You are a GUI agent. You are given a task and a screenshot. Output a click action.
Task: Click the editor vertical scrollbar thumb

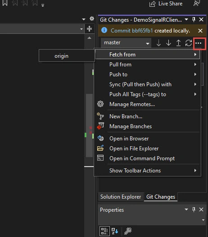[89, 125]
